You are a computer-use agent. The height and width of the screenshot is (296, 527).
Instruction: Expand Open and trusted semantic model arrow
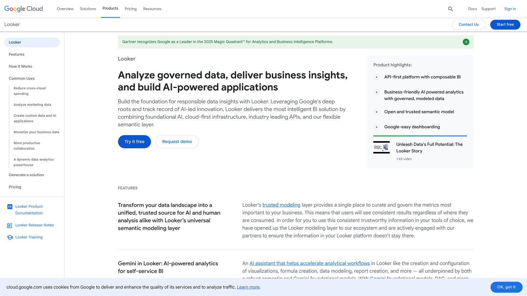[376, 112]
